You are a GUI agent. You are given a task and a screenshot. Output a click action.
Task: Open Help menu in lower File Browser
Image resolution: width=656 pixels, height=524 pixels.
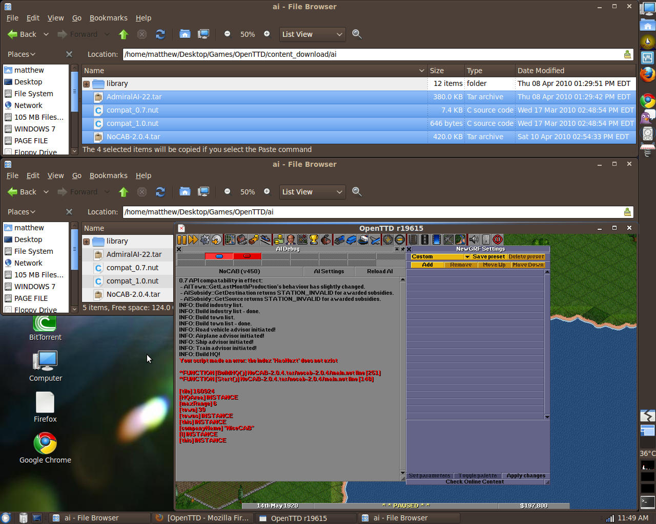(143, 176)
